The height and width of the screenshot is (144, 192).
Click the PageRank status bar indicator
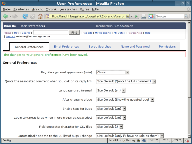[x=153, y=140]
